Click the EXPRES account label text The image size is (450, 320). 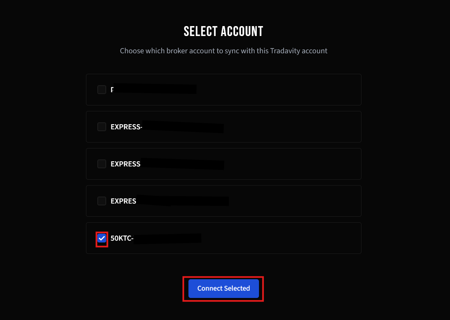click(x=124, y=201)
